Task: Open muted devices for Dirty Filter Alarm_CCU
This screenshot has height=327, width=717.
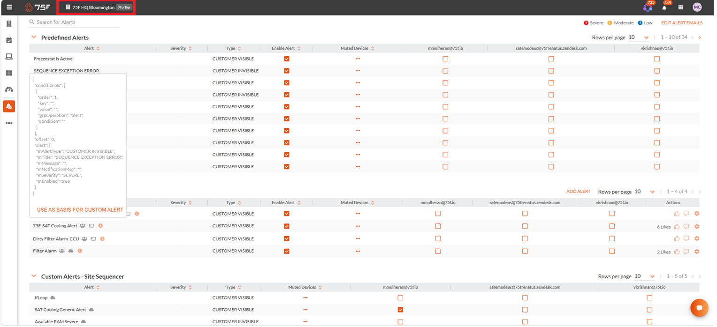Action: 358,238
